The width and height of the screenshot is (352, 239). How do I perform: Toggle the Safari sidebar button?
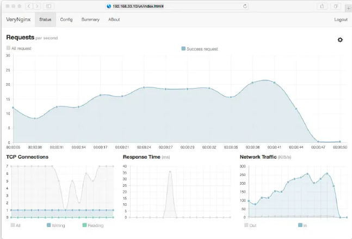[48, 6]
